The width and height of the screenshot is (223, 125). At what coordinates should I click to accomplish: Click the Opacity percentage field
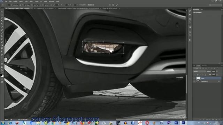pyautogui.click(x=214, y=72)
